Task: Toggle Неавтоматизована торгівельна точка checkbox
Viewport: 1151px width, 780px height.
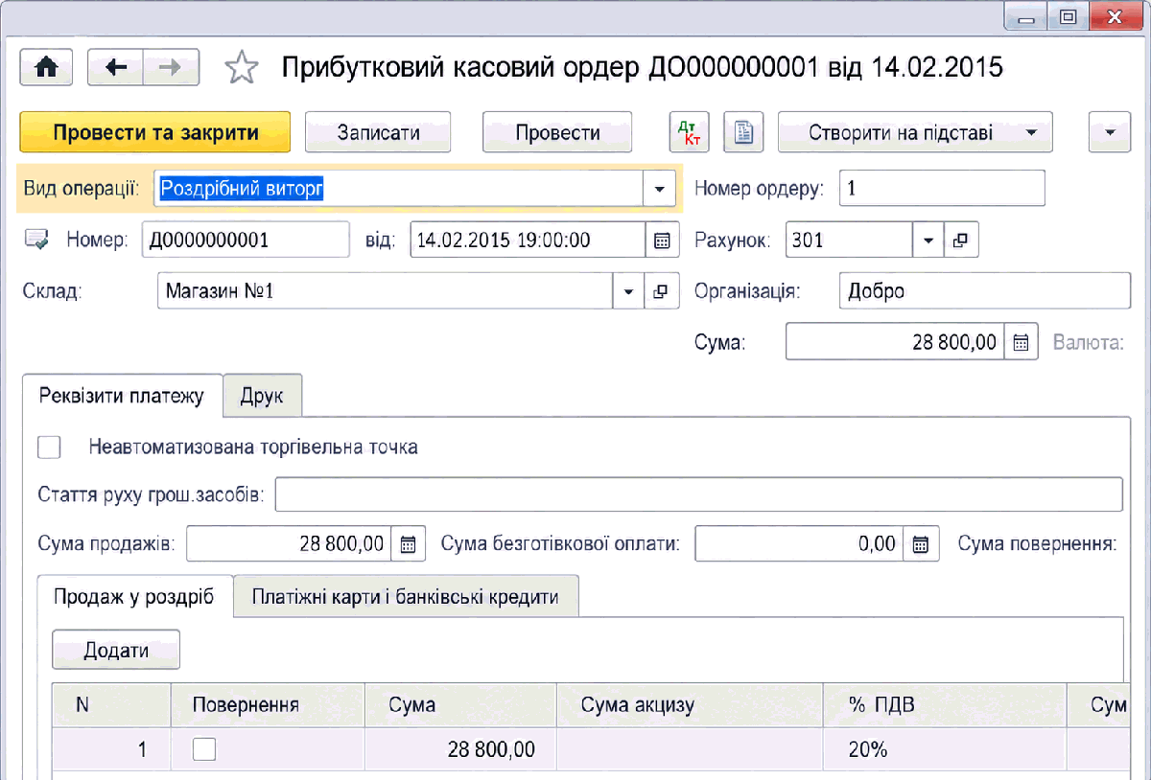Action: coord(49,447)
